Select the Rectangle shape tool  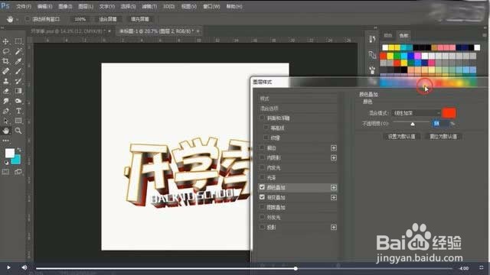point(18,121)
